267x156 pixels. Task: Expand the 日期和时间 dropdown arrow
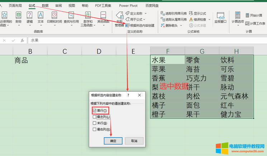click(x=55, y=25)
